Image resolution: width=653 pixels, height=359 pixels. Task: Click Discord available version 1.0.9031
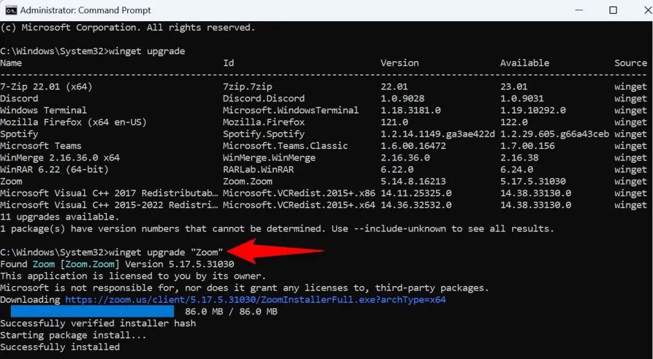click(522, 98)
